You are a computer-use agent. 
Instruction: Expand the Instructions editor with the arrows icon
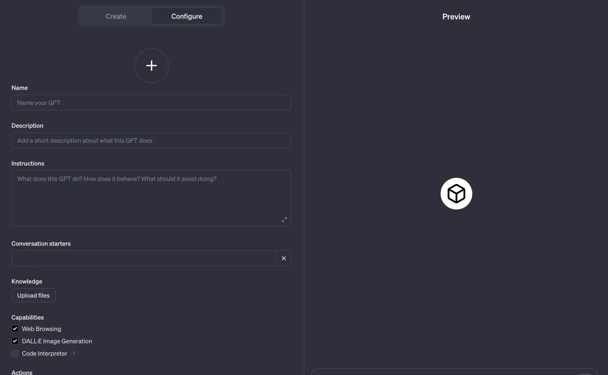tap(284, 220)
